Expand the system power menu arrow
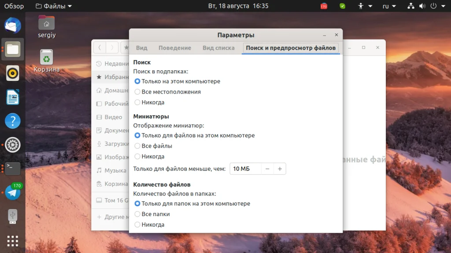Viewport: 451px width, 253px height. 443,6
